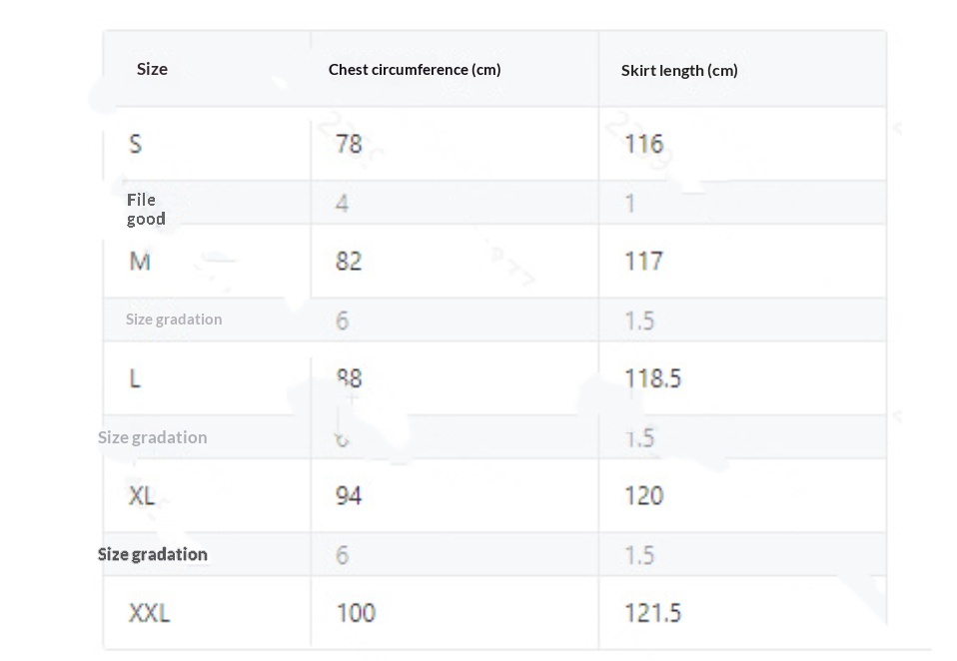Select the Chest circumference (cm) header
Image resolution: width=957 pixels, height=661 pixels.
click(x=415, y=69)
